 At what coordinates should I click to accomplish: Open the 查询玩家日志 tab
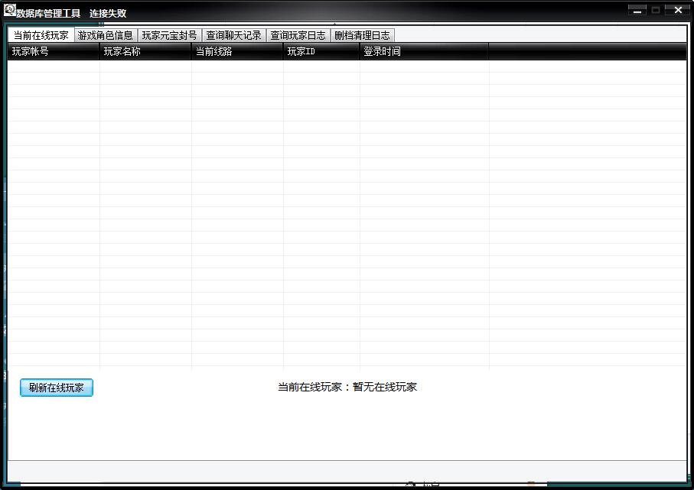[298, 35]
